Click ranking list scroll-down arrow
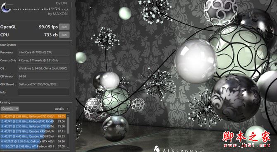Screen dimensions: 277x152 tap(68, 147)
